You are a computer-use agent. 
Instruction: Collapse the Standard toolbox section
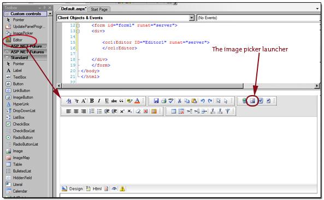(x=7, y=57)
